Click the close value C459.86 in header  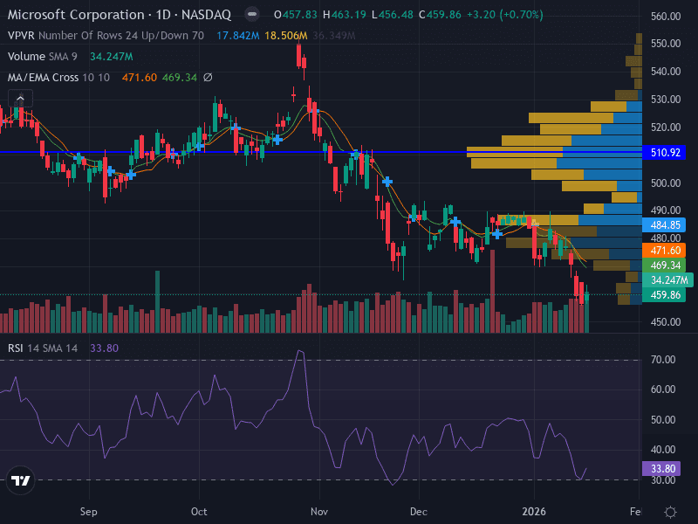pos(440,15)
